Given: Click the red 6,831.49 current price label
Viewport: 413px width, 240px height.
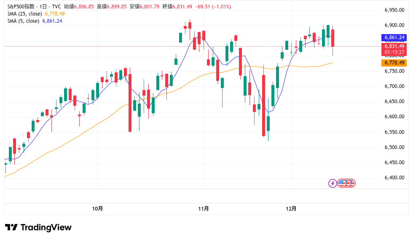Looking at the screenshot, I should pyautogui.click(x=394, y=46).
